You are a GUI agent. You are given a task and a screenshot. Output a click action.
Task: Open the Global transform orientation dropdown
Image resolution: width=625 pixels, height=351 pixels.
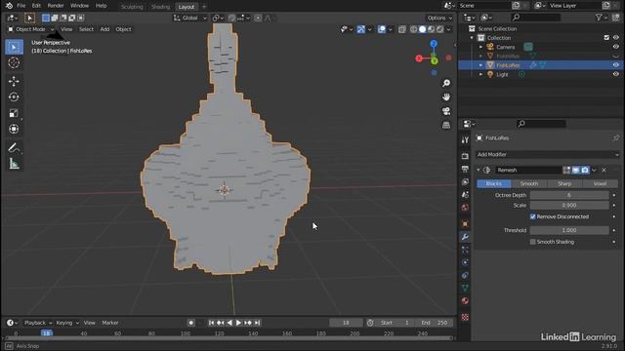click(x=189, y=18)
